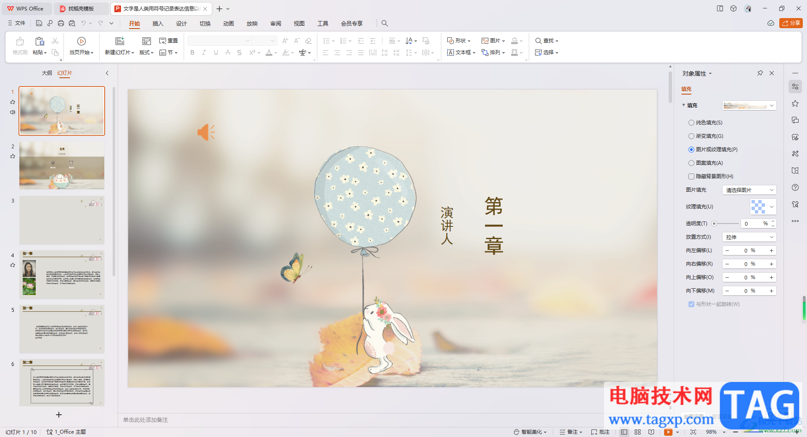Image resolution: width=807 pixels, height=437 pixels.
Task: Click the Smart Beautify (智能美化) button
Action: pos(530,432)
